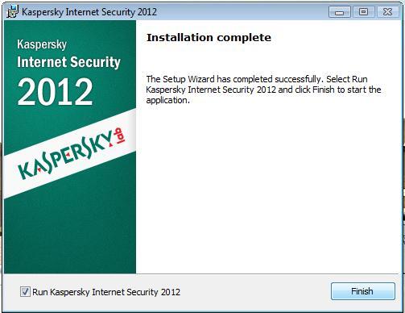The height and width of the screenshot is (313, 405).
Task: Click the 'Installation complete' heading
Action: pyautogui.click(x=209, y=37)
